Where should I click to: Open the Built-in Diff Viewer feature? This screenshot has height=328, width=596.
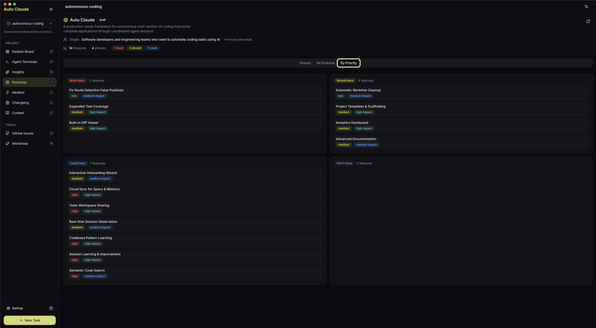195,125
